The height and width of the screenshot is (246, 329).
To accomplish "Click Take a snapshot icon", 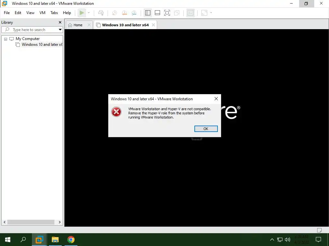I will 115,13.
